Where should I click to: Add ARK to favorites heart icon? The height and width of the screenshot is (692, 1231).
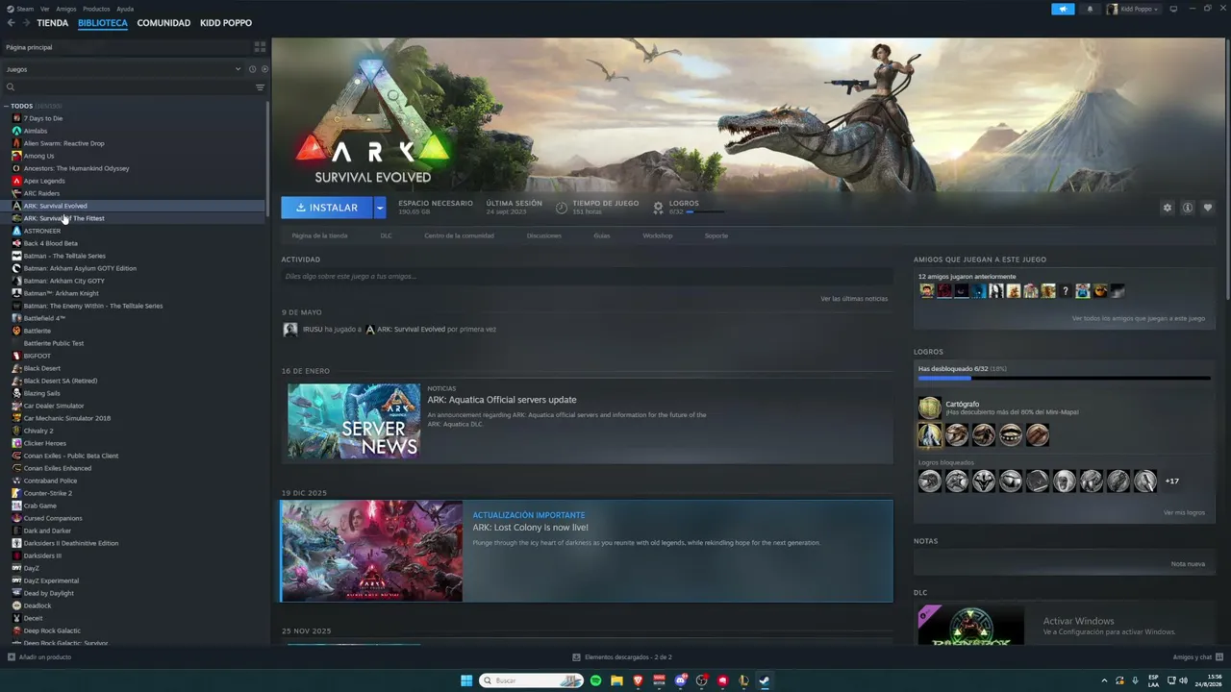pyautogui.click(x=1208, y=208)
